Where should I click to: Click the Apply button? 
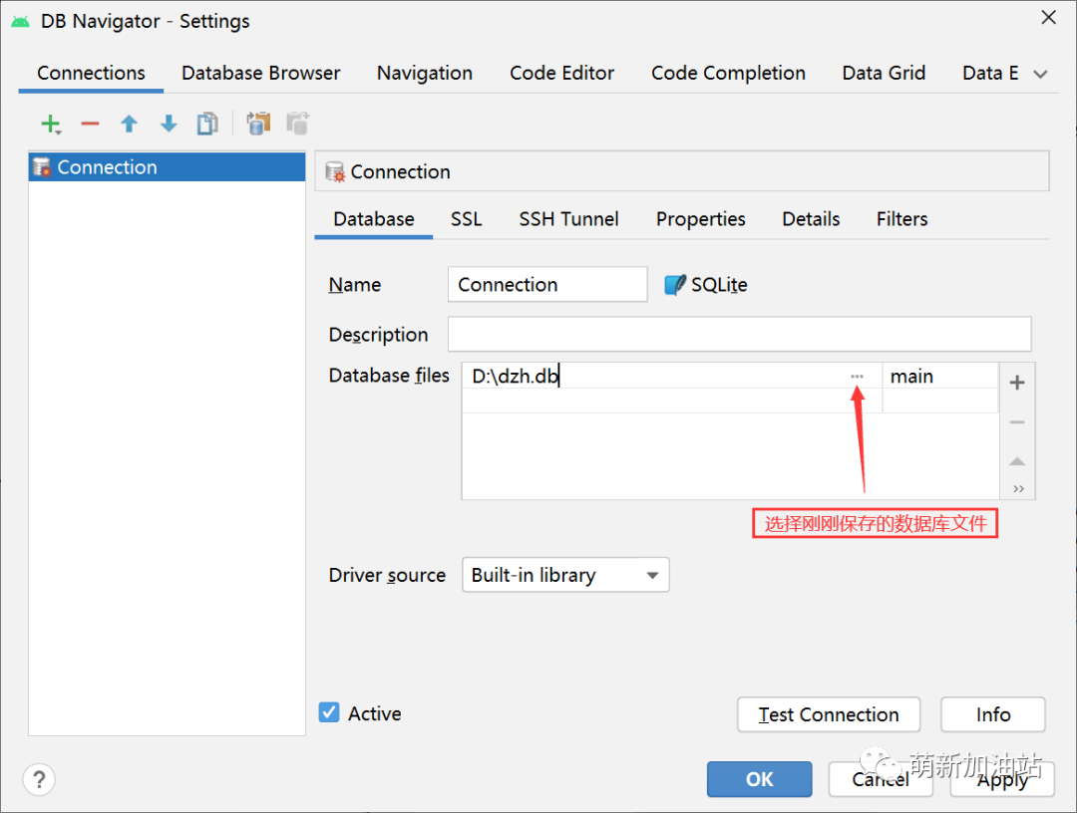(1002, 779)
